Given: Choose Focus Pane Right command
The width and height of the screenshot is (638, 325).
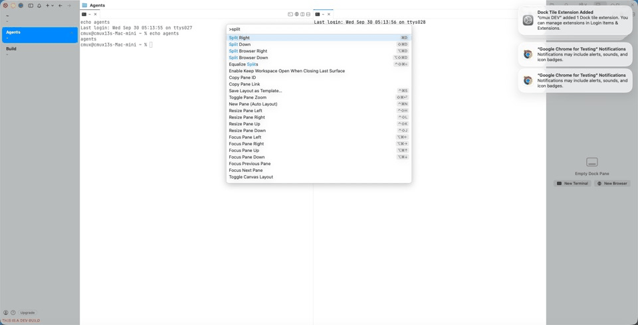Looking at the screenshot, I should point(318,144).
